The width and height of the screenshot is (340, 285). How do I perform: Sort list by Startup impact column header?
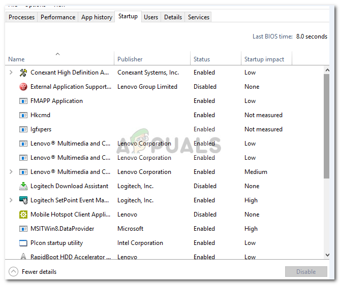[266, 59]
